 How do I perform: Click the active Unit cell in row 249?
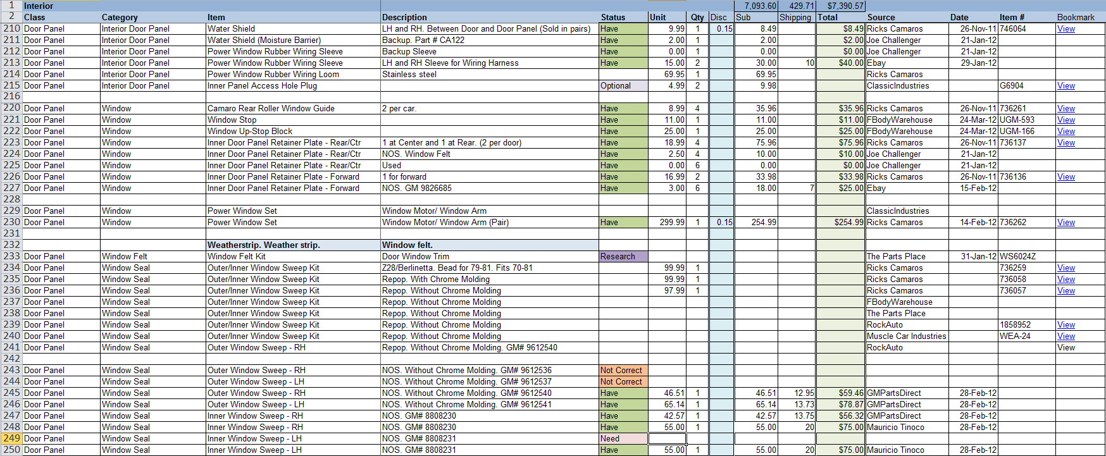(667, 438)
